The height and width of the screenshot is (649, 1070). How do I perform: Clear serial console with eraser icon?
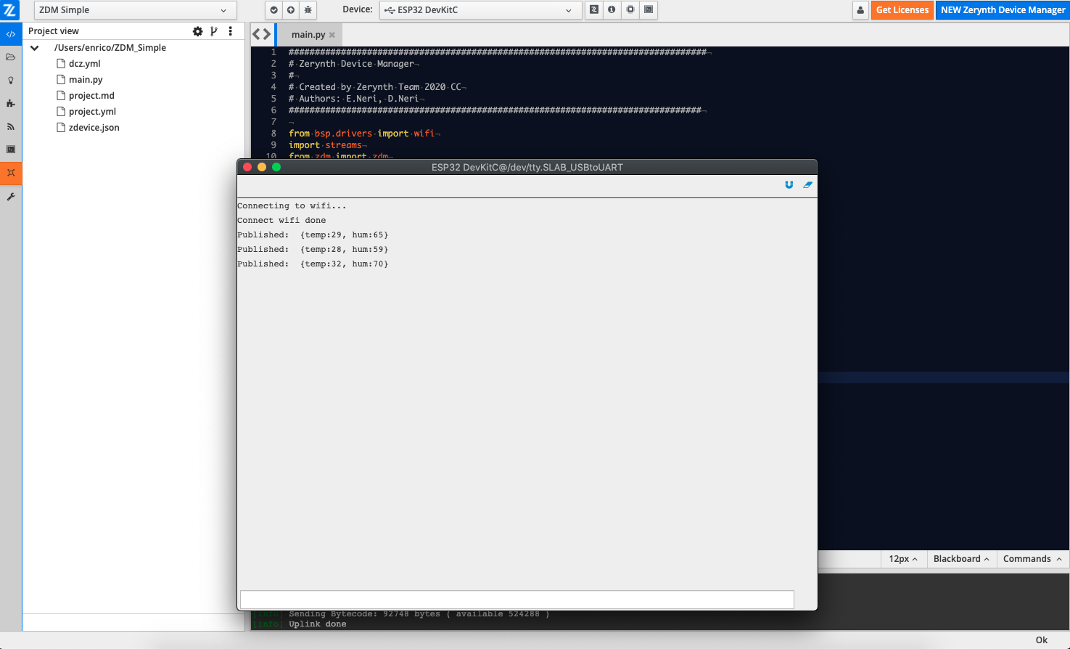[807, 185]
